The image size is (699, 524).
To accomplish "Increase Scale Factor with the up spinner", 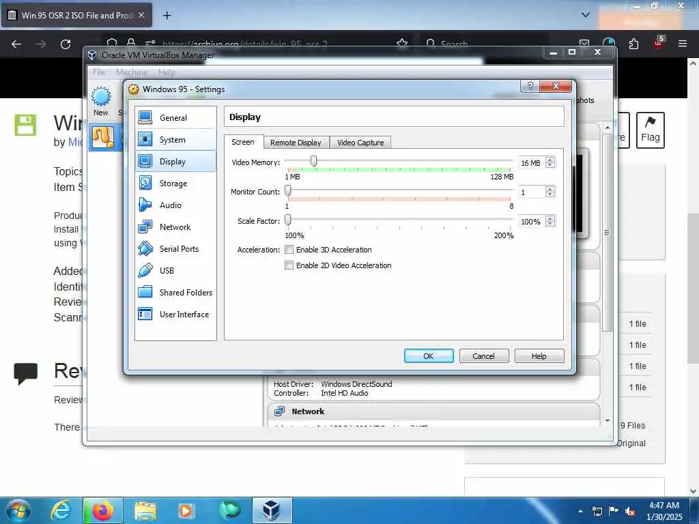I will pos(550,219).
